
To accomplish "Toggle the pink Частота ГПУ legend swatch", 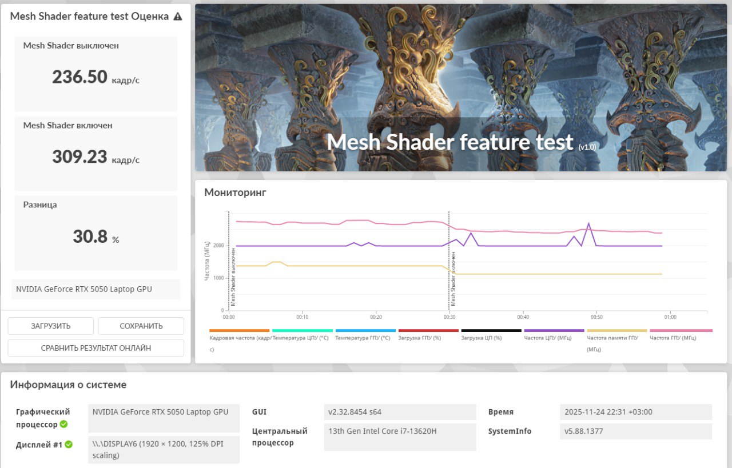I will 681,330.
